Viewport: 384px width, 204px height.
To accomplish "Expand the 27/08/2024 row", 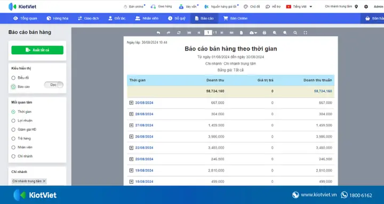I will [x=131, y=125].
